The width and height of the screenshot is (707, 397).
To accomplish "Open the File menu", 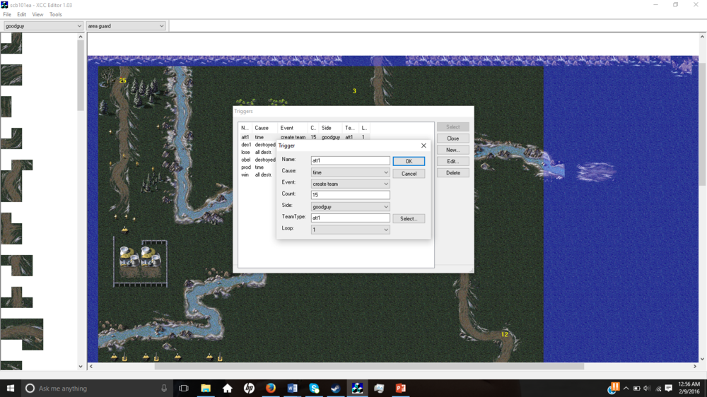I will click(x=7, y=14).
